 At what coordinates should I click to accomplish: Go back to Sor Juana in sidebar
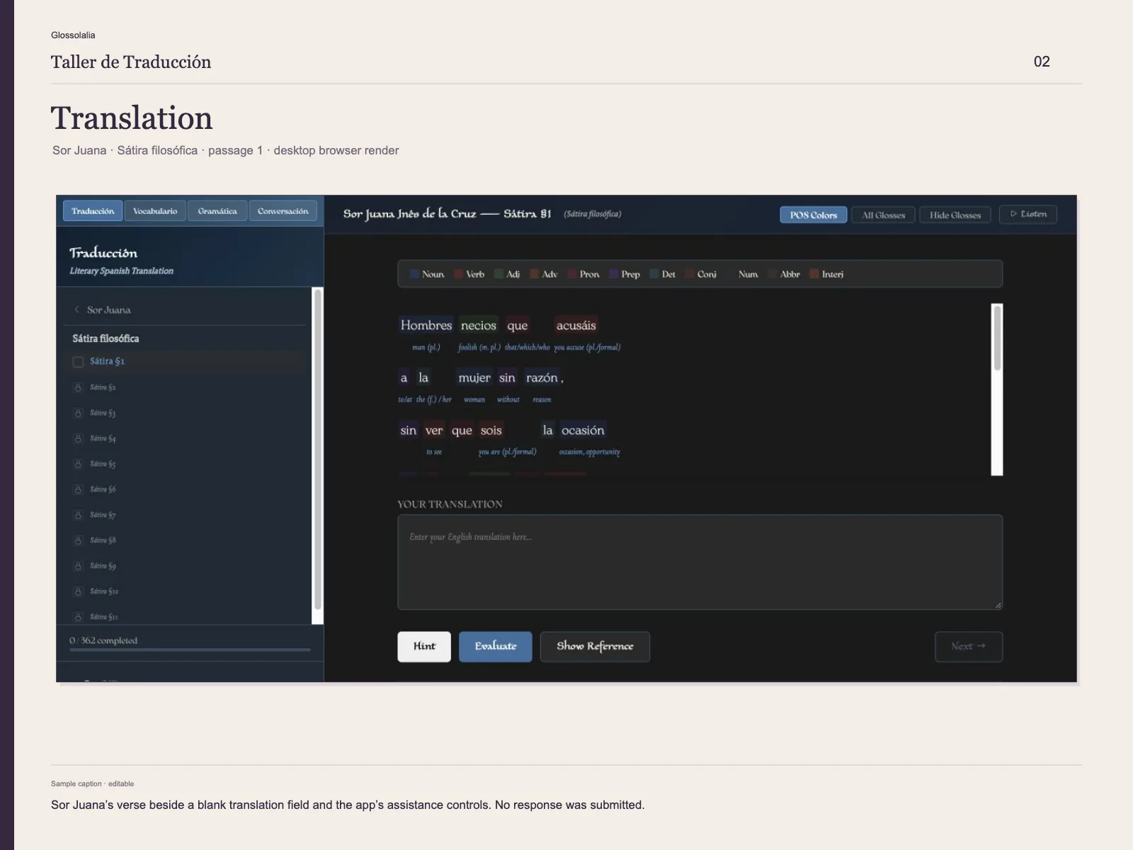pyautogui.click(x=108, y=310)
